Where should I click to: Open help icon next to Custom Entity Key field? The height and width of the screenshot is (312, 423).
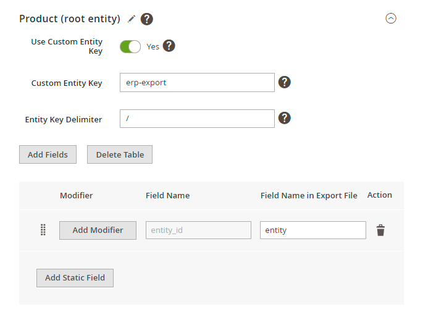pyautogui.click(x=284, y=82)
